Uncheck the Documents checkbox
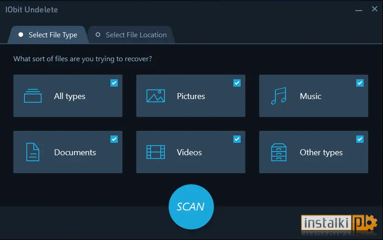This screenshot has height=240, width=383. click(114, 139)
